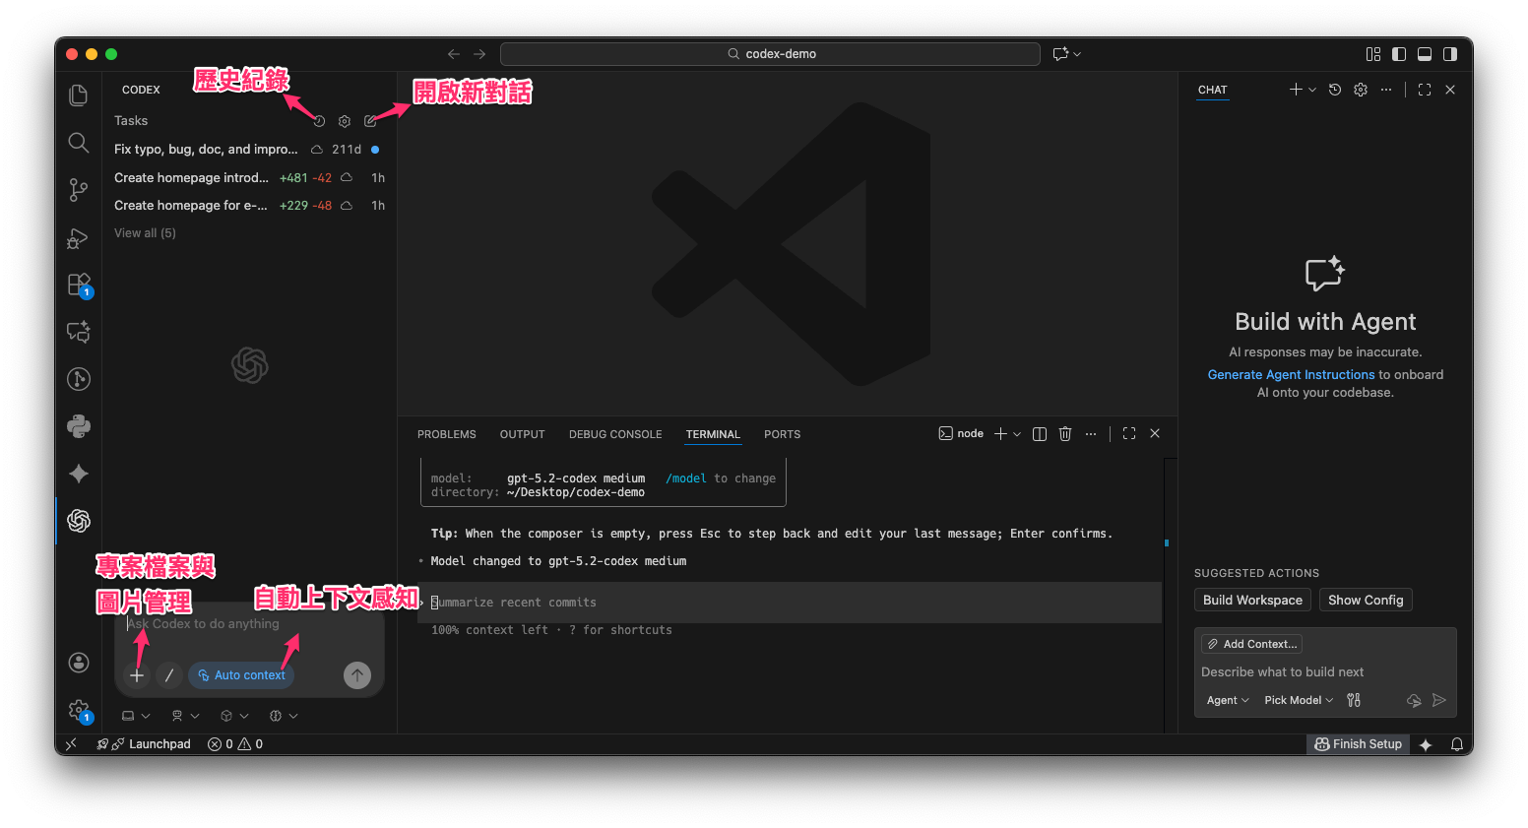Open the Pick Model dropdown

coord(1298,700)
